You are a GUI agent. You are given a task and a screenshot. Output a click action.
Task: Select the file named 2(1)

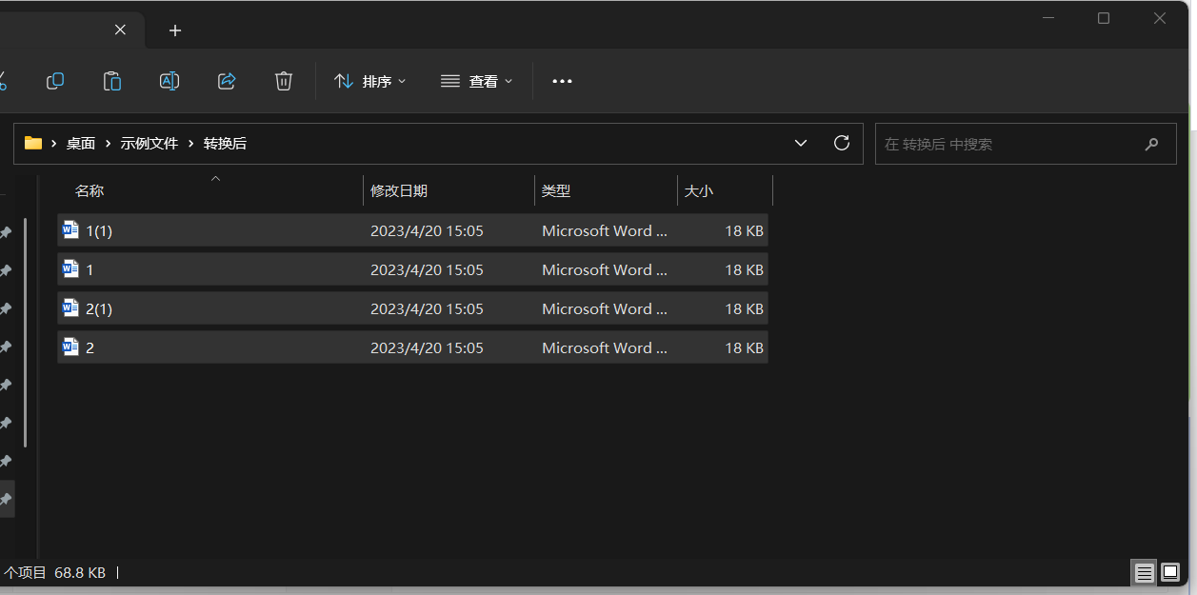(99, 309)
